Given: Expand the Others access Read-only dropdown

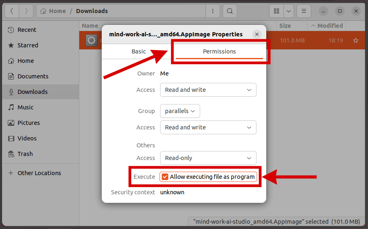Looking at the screenshot, I should [x=208, y=158].
